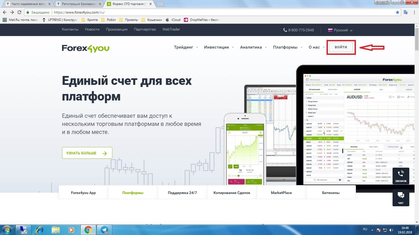Click the 8-800-775-2948 phone number
The image size is (419, 235).
pos(299,30)
